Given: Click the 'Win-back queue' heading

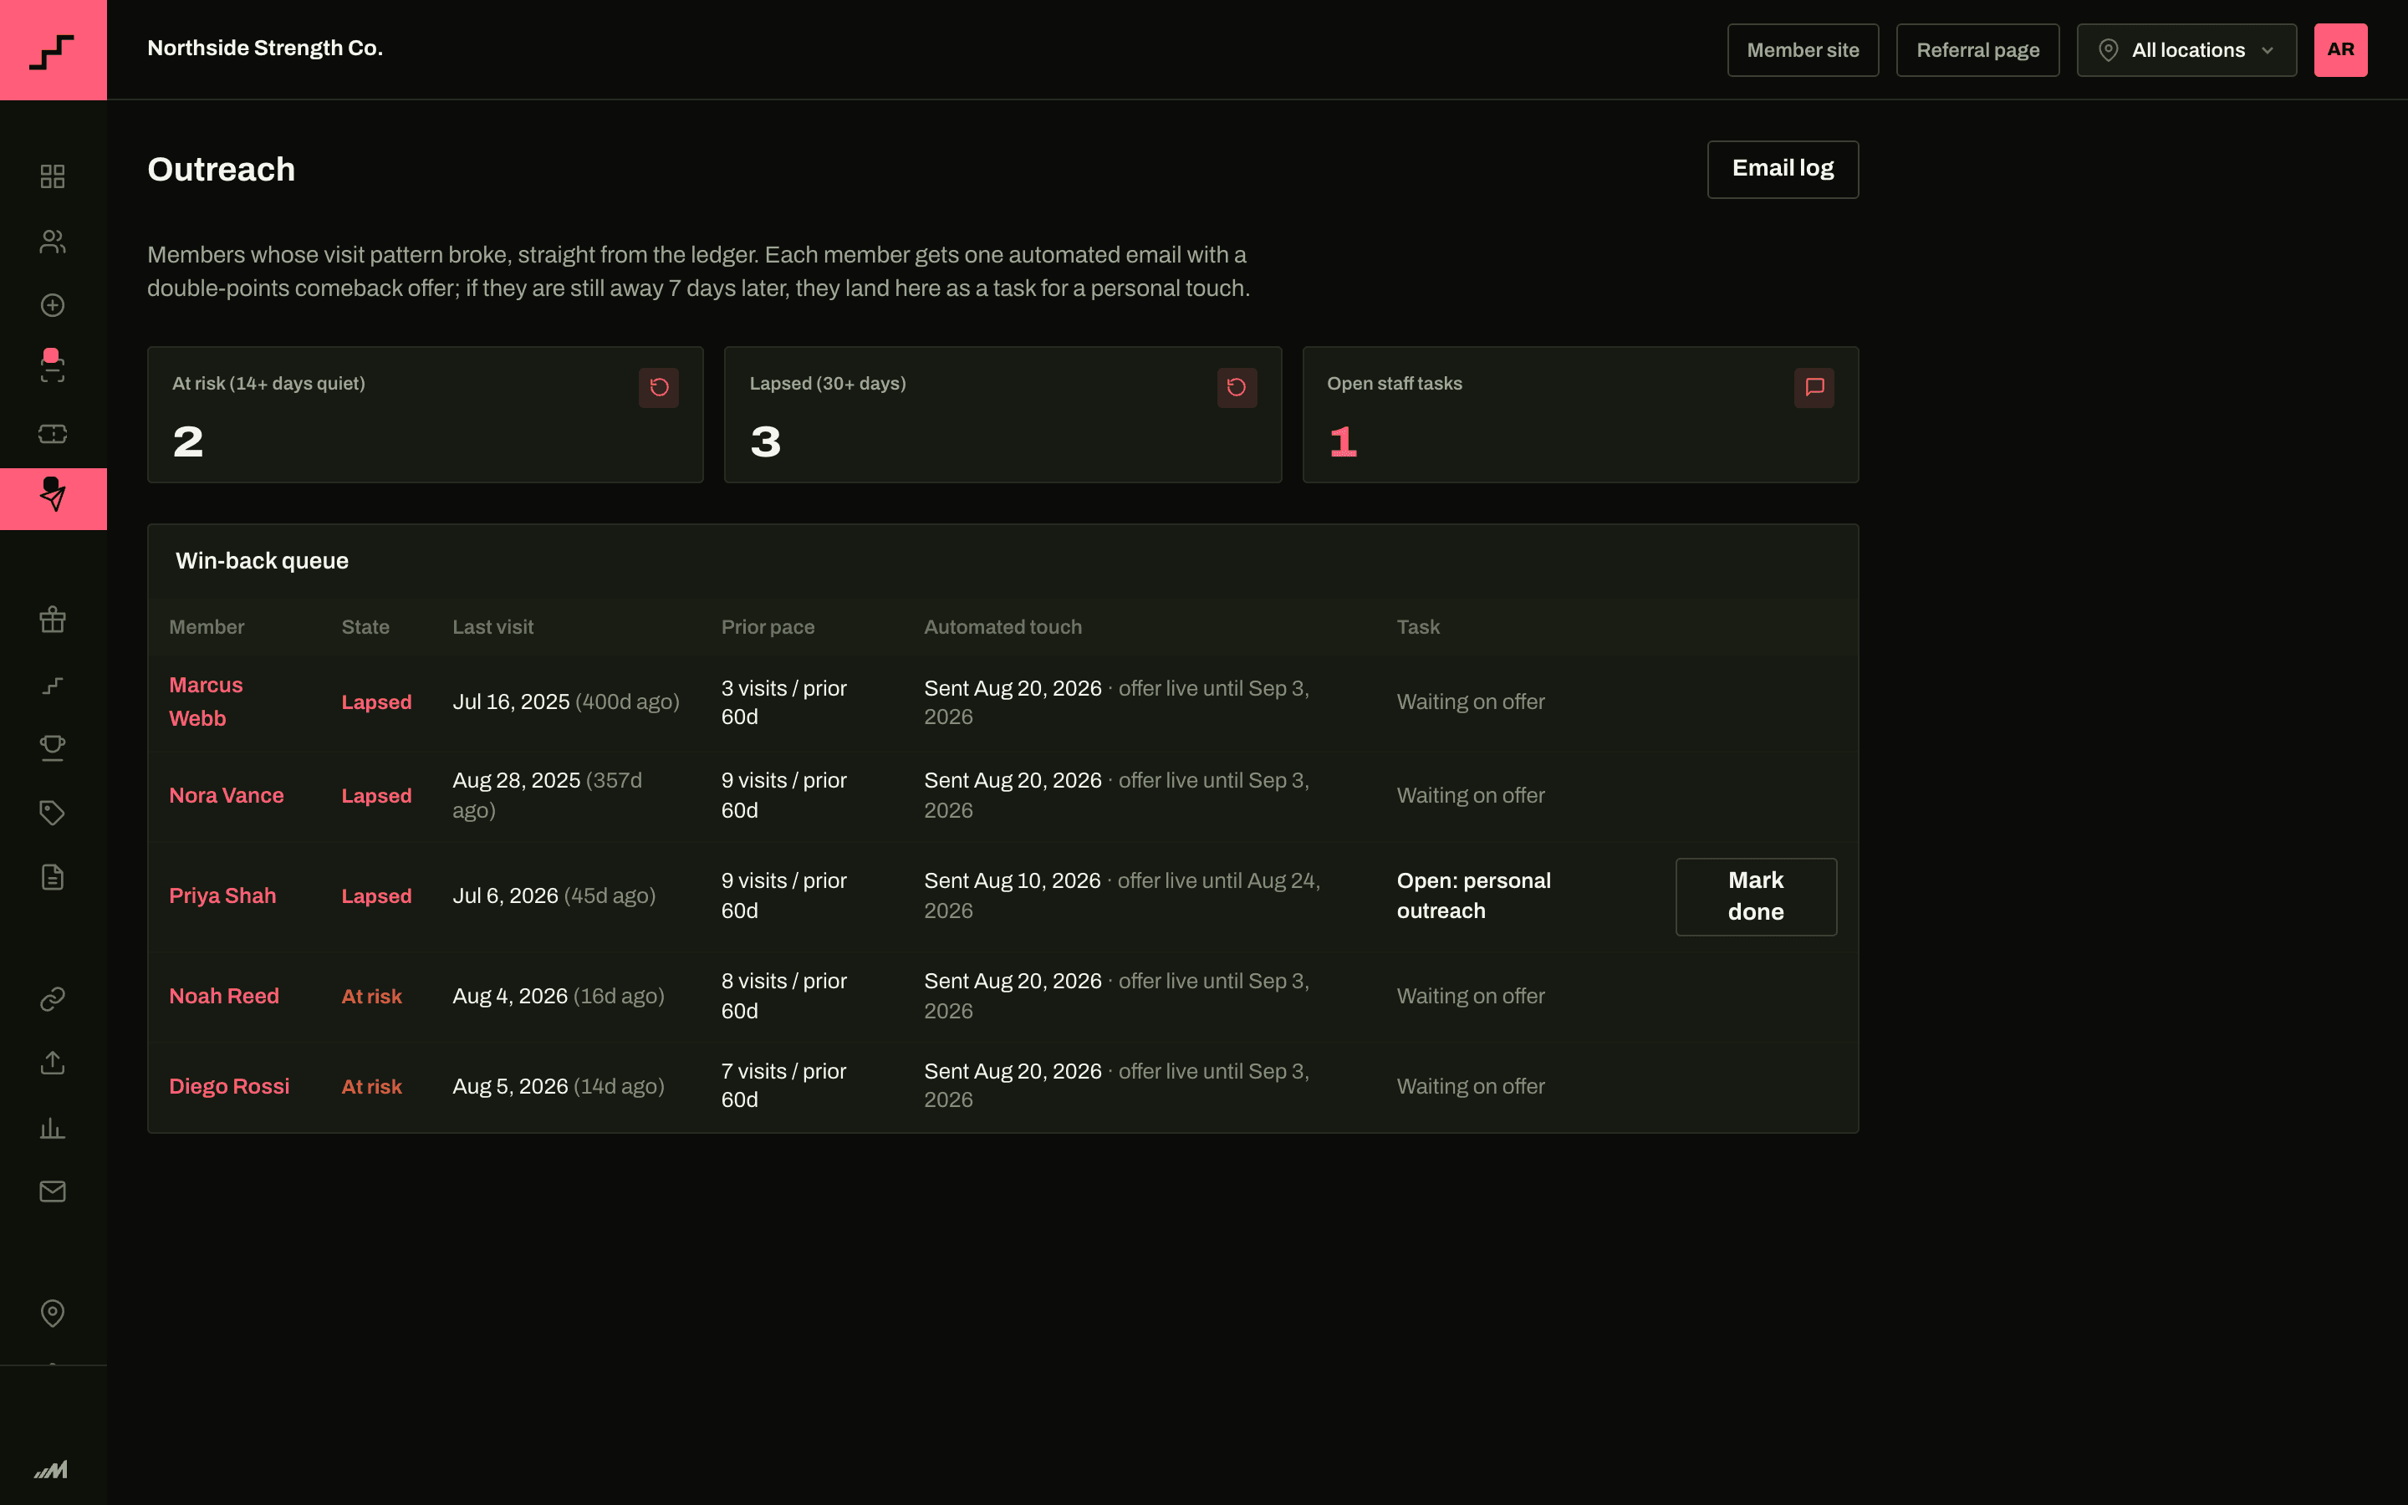Looking at the screenshot, I should (263, 561).
